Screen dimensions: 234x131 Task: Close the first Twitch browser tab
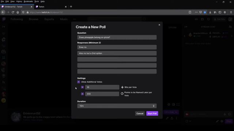pyautogui.click(x=31, y=7)
